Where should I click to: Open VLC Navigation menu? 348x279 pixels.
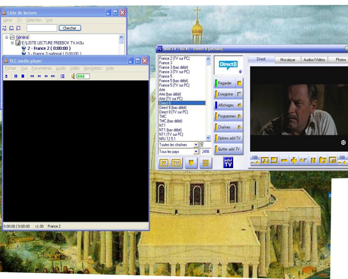pos(93,68)
